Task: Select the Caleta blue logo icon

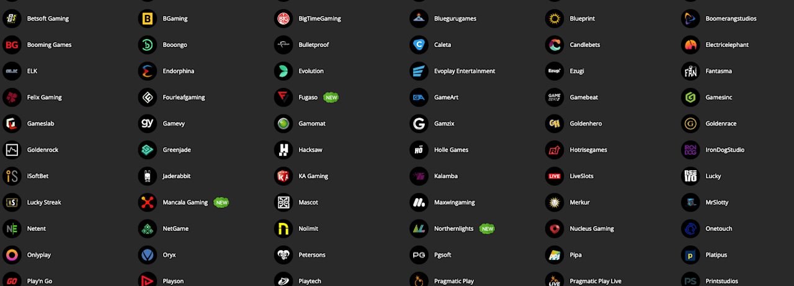Action: coord(419,45)
